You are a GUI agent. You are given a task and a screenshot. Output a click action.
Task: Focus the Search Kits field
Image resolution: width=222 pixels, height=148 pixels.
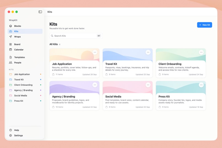click(x=76, y=36)
